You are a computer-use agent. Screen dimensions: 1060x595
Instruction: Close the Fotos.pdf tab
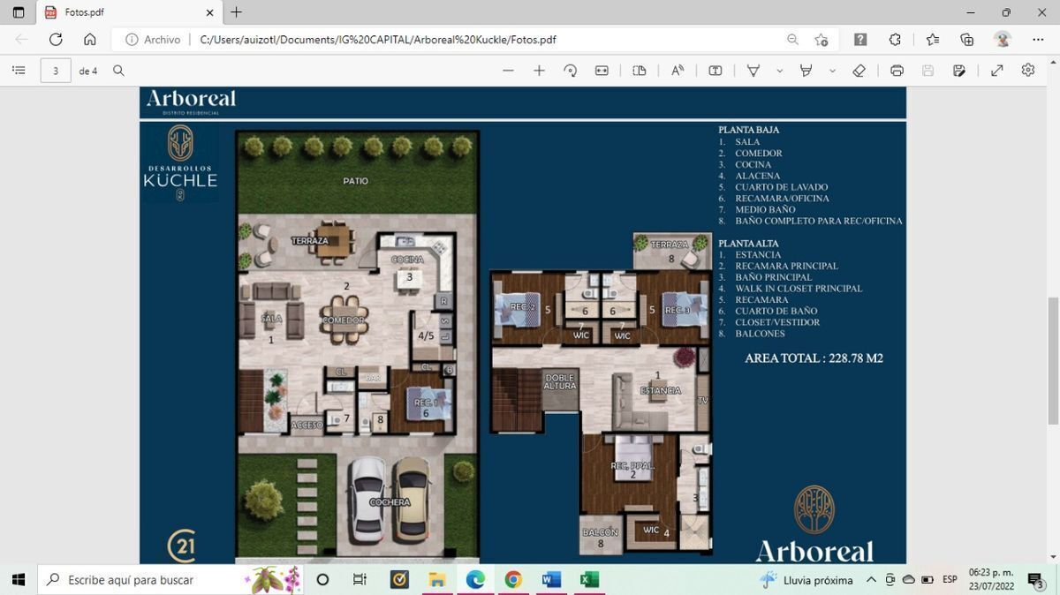coord(210,12)
